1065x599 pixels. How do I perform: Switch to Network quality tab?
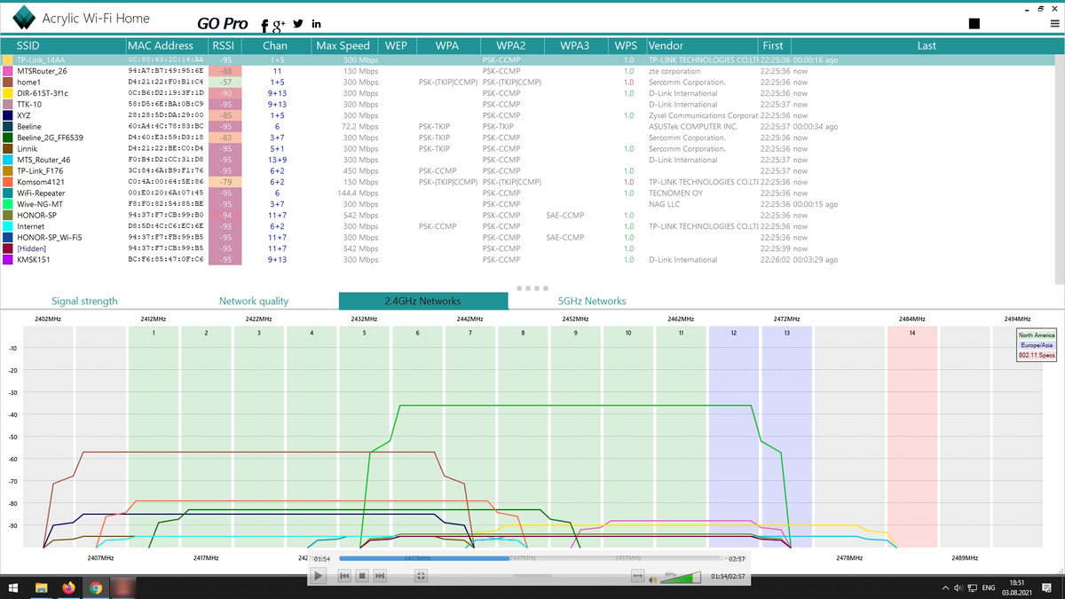(x=254, y=301)
